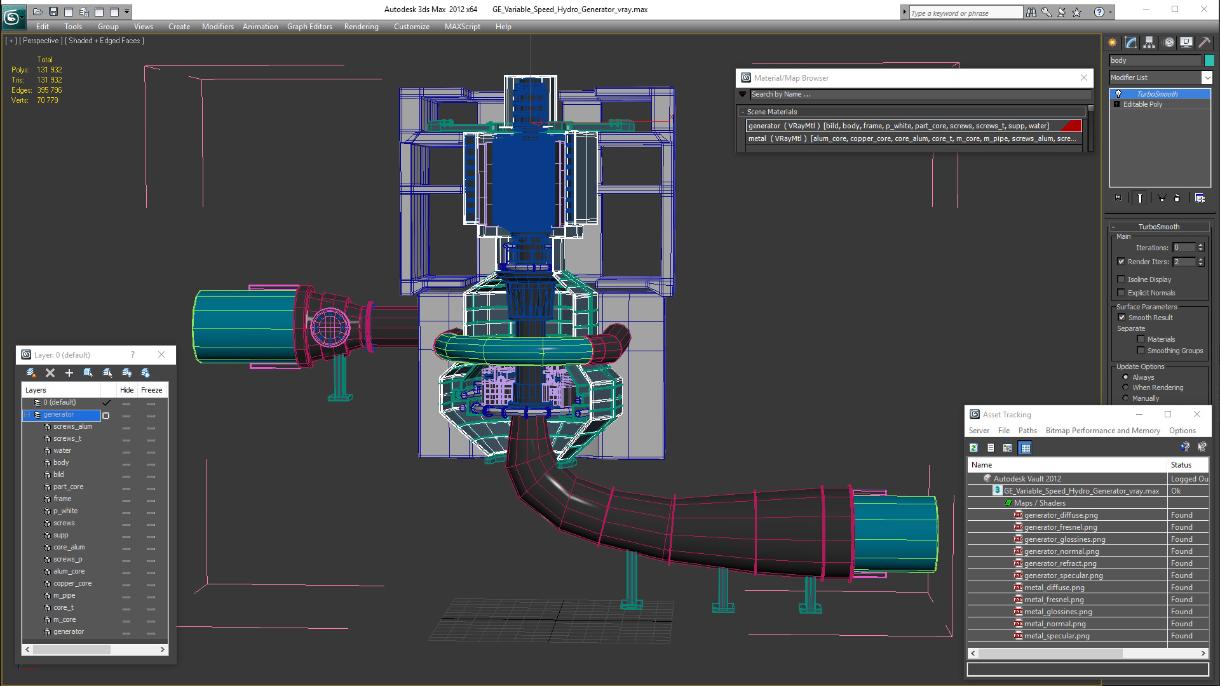Open the Modifier List dropdown
Screen dimensions: 1220x686
(1207, 77)
